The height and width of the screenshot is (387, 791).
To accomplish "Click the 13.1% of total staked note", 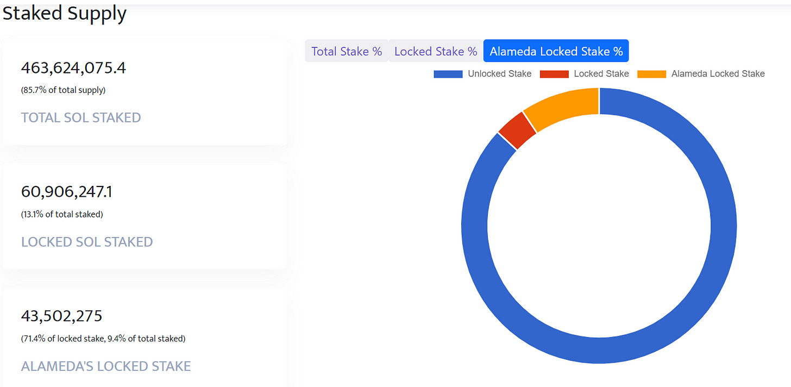I will pos(62,214).
